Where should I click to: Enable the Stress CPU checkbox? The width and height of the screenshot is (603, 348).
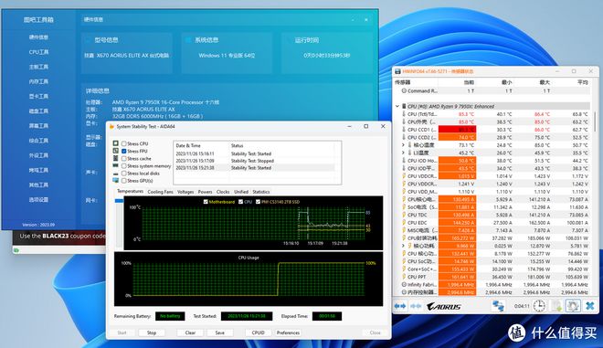(124, 143)
